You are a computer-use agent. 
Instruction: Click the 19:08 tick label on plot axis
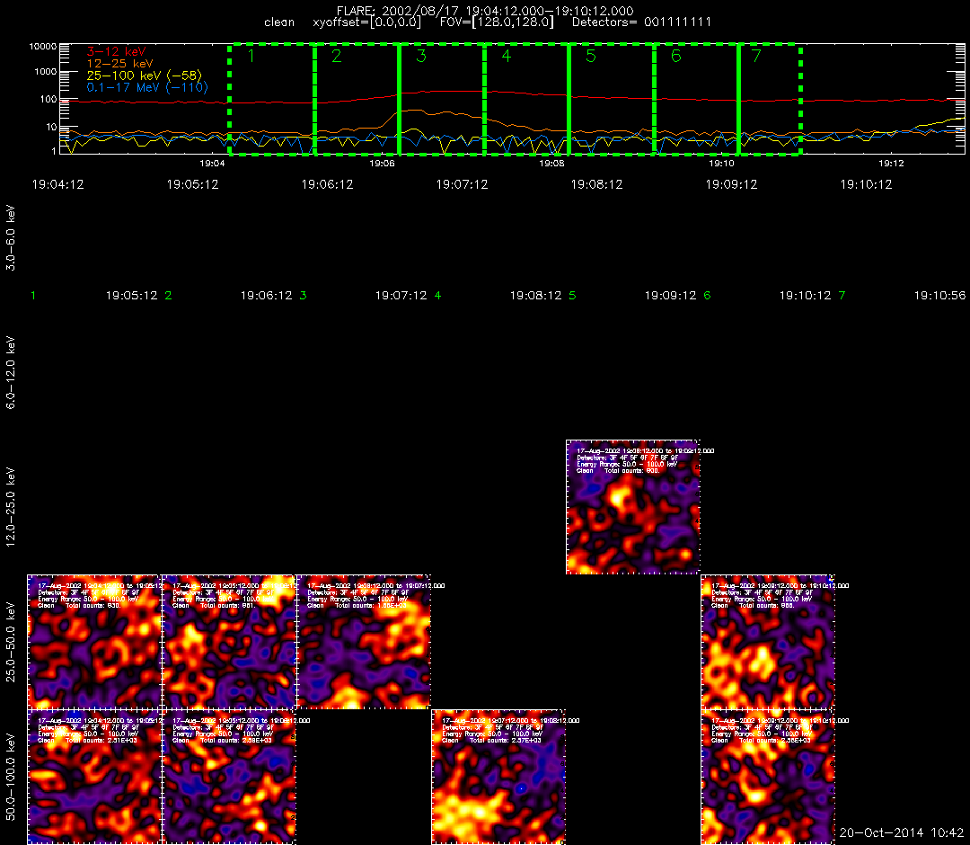pos(551,164)
